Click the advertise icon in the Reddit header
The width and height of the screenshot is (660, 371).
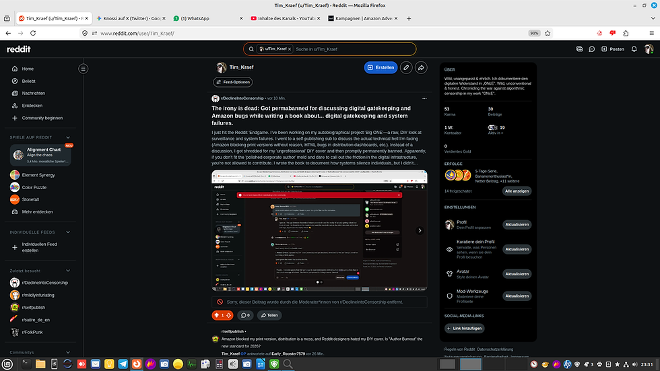click(x=580, y=49)
